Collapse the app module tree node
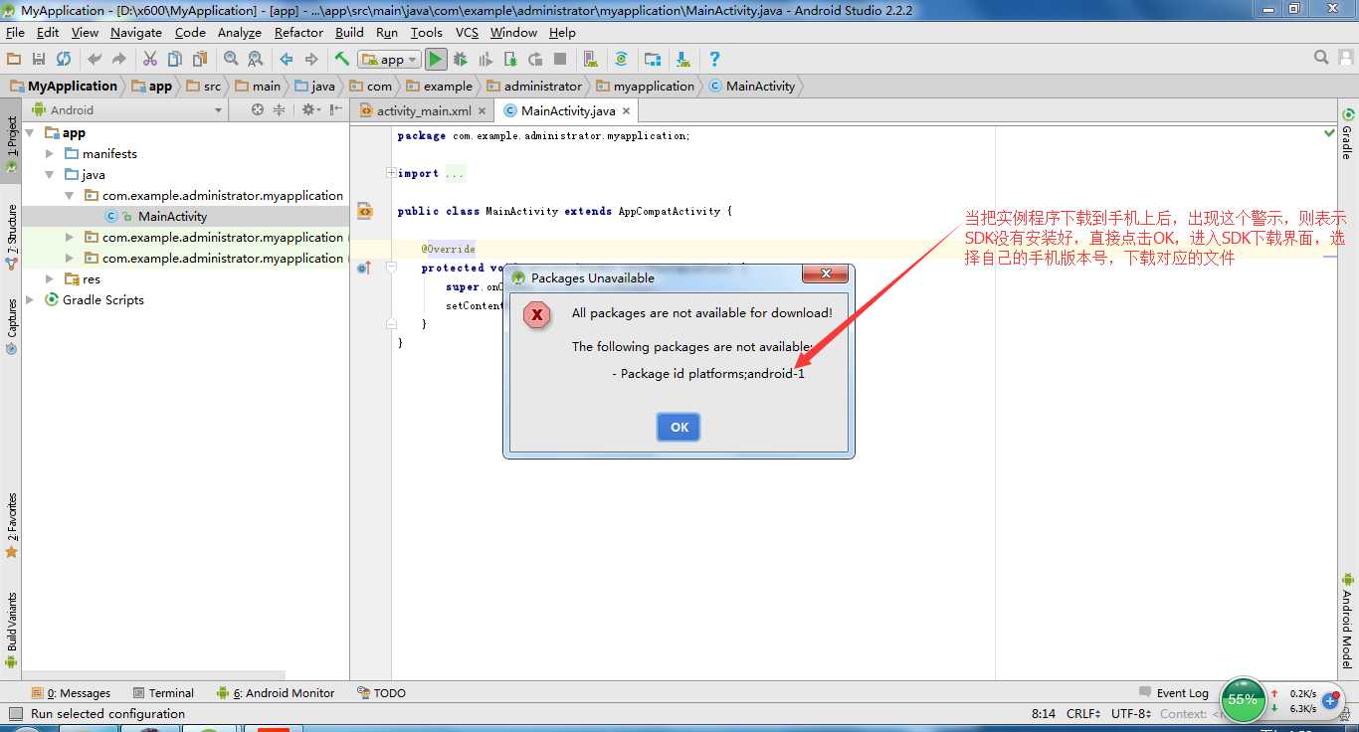This screenshot has height=732, width=1359. 30,133
